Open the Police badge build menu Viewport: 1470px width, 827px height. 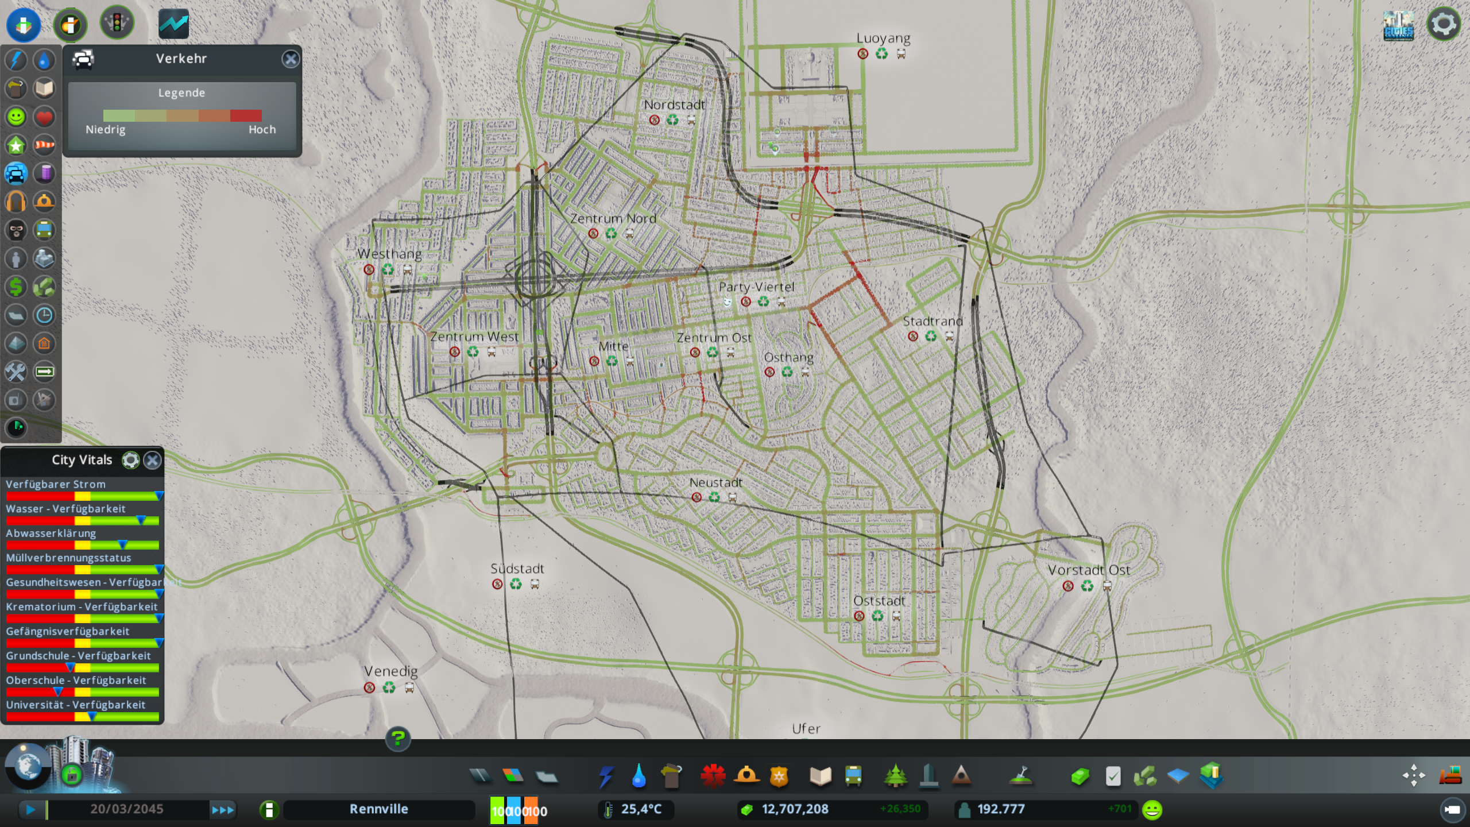click(x=779, y=776)
